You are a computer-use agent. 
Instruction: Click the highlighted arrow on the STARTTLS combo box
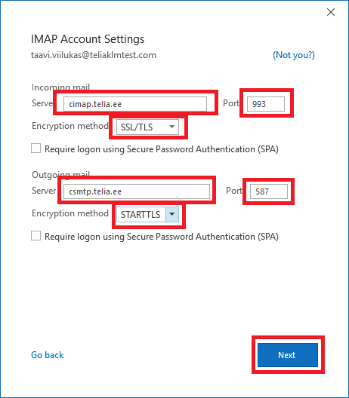pyautogui.click(x=172, y=215)
